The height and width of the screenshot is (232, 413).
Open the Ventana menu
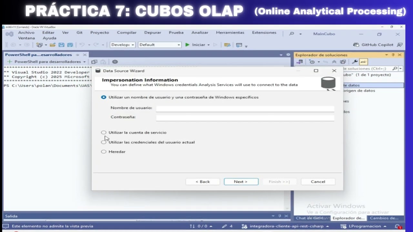click(x=26, y=38)
